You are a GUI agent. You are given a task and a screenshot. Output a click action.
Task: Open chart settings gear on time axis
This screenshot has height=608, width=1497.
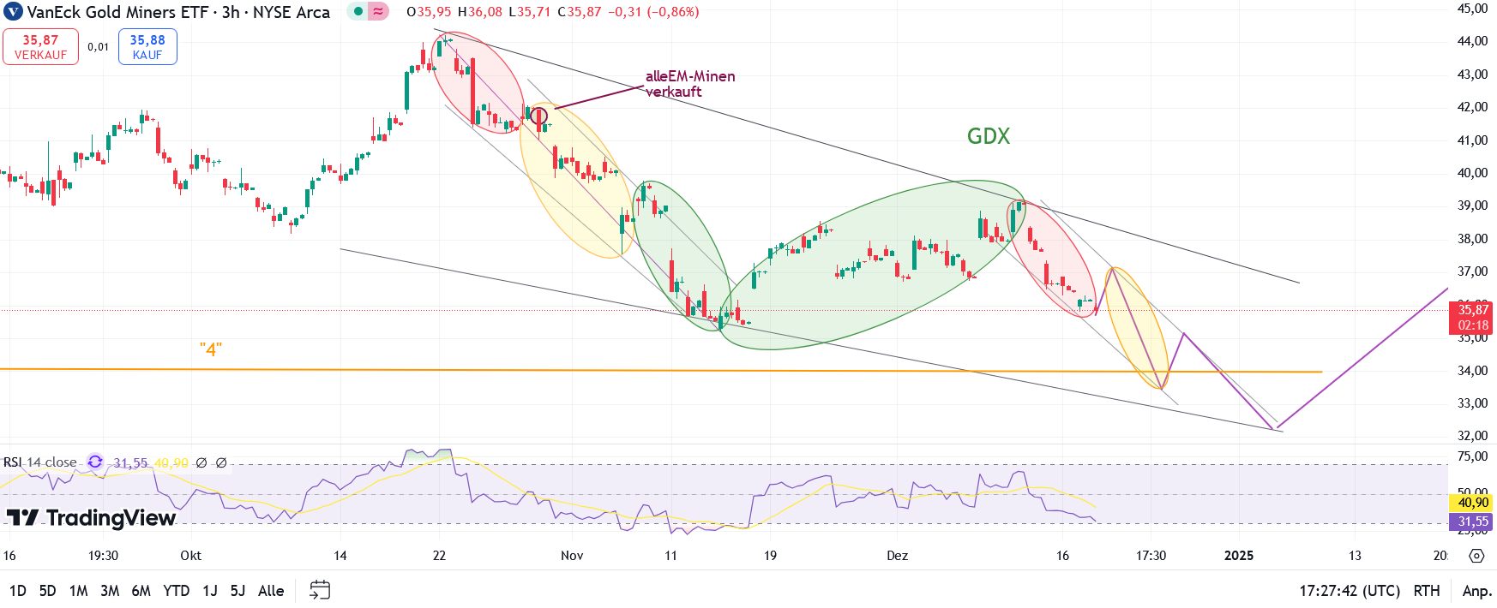(1476, 556)
